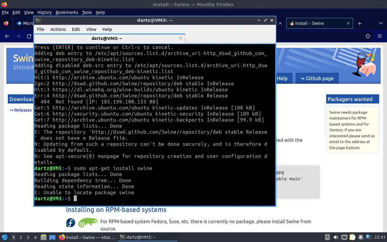Click the network status tray icon

click(344, 237)
